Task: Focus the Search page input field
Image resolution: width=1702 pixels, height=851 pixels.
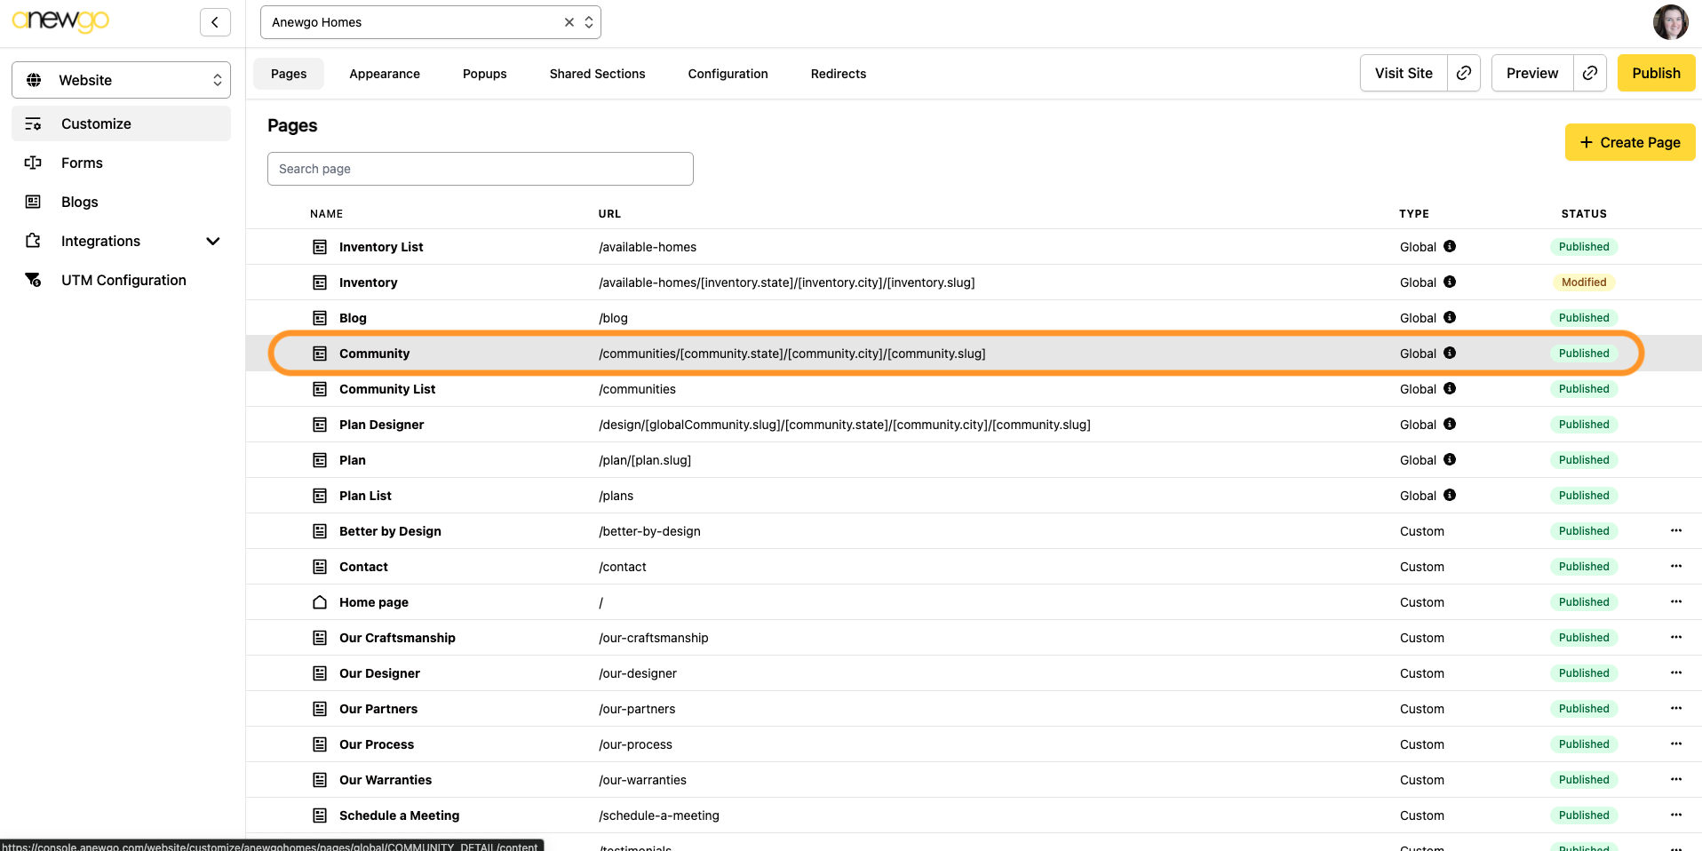Action: (x=481, y=169)
